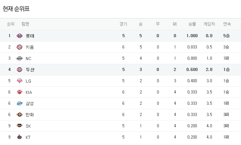
Task: Click the 현재 순위표 heading
Action: pos(16,9)
